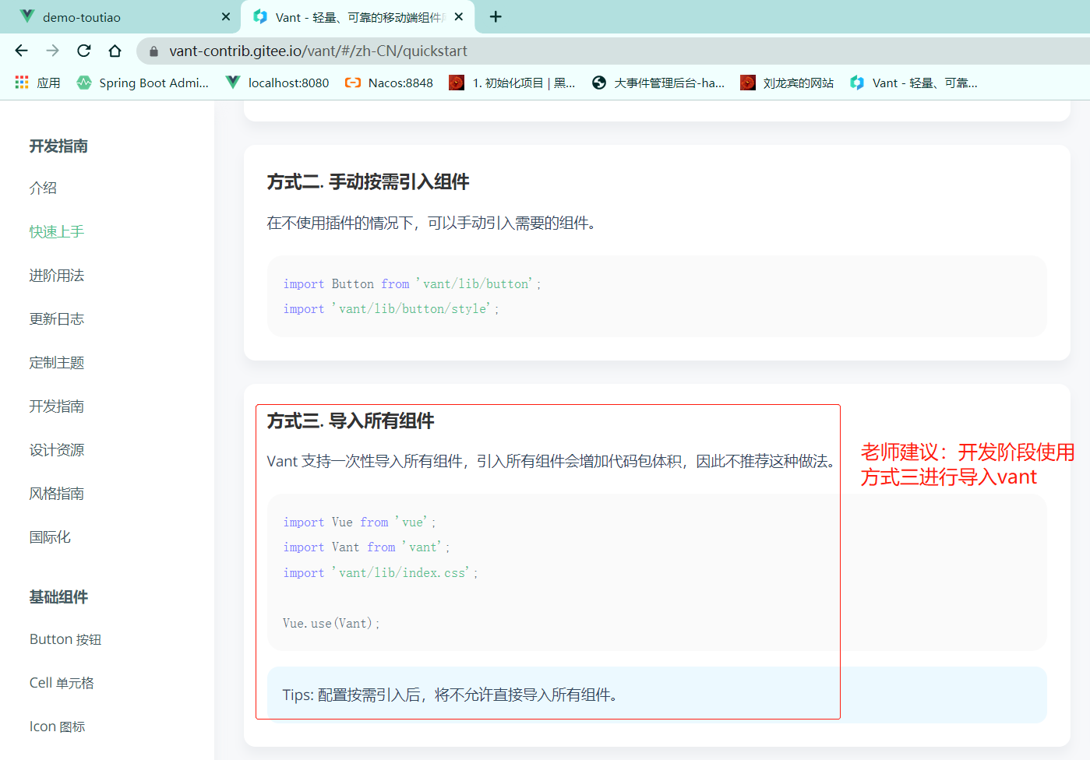Click the code line import Vant from 'vant'
1090x760 pixels.
tap(366, 547)
